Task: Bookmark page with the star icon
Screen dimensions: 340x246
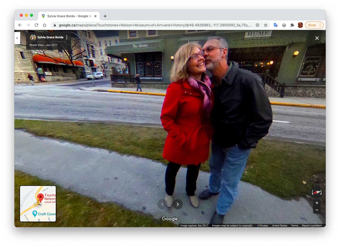Action: click(266, 25)
